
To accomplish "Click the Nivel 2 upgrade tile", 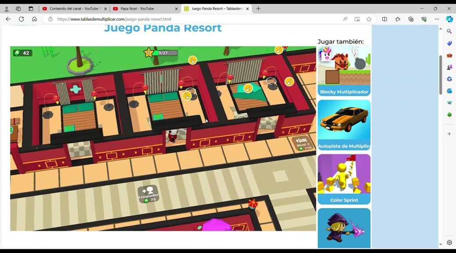I will click(x=304, y=144).
